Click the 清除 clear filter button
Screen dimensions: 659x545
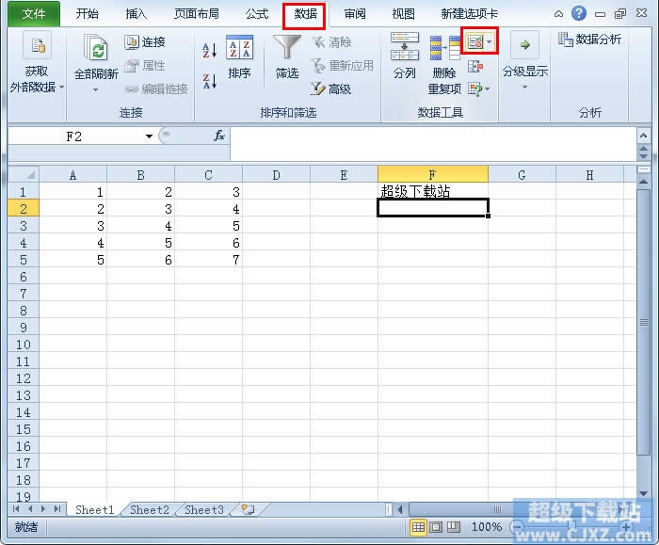[x=331, y=42]
